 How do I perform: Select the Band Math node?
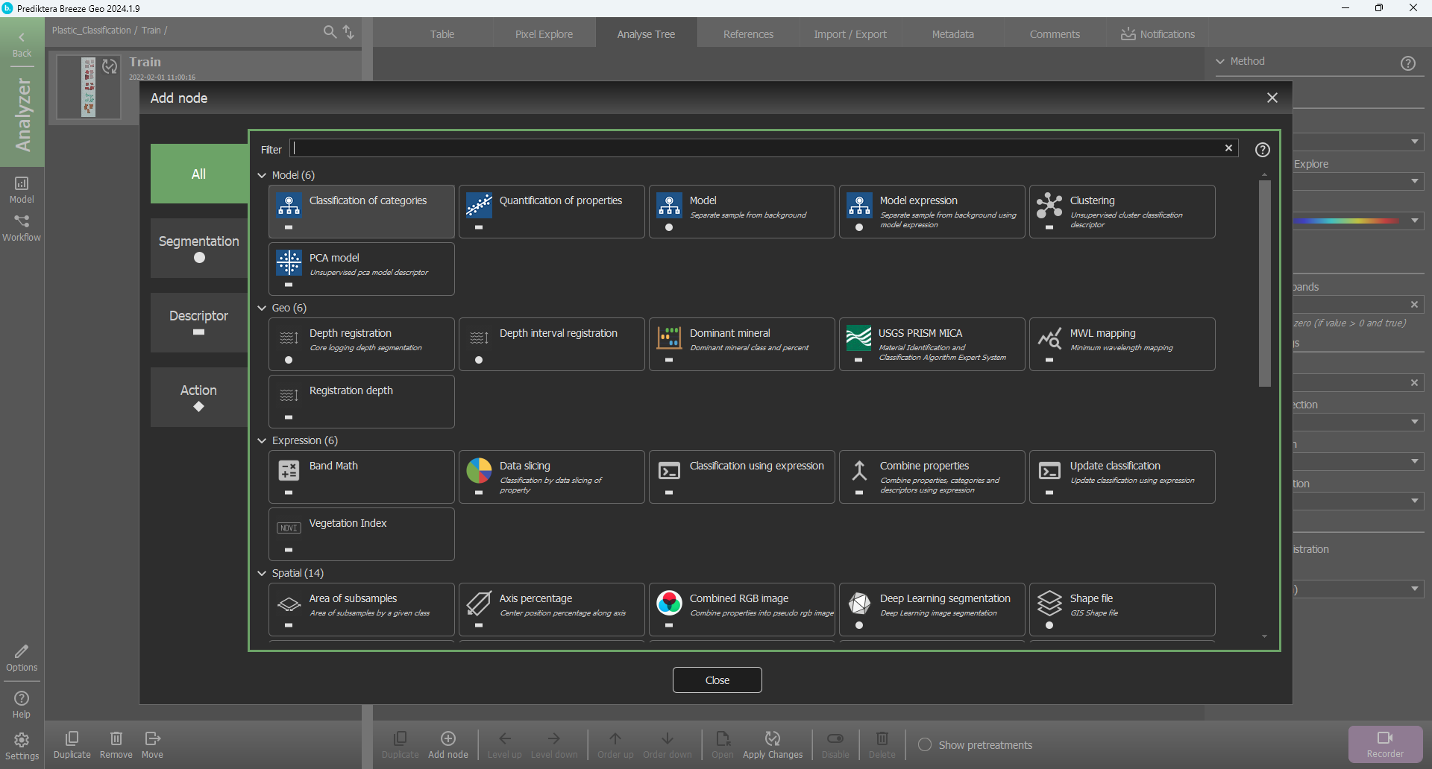click(x=361, y=477)
